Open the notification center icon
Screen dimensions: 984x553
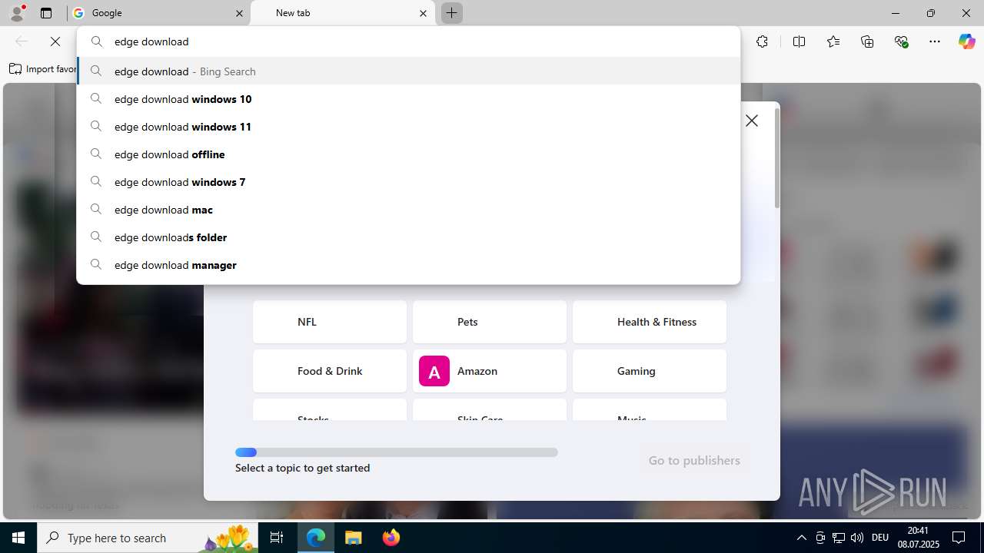click(x=959, y=538)
